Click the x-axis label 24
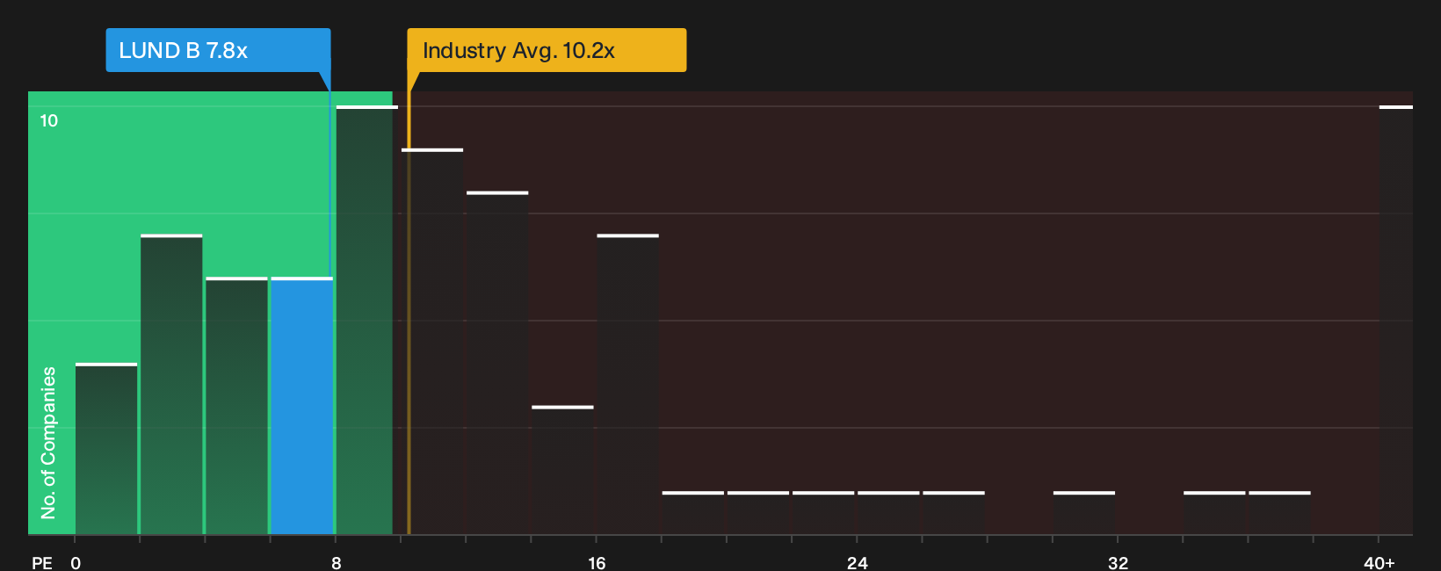Screen dimensions: 1441x571 858,562
